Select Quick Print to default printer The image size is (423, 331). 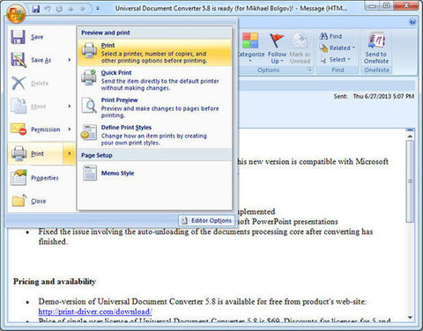(154, 80)
